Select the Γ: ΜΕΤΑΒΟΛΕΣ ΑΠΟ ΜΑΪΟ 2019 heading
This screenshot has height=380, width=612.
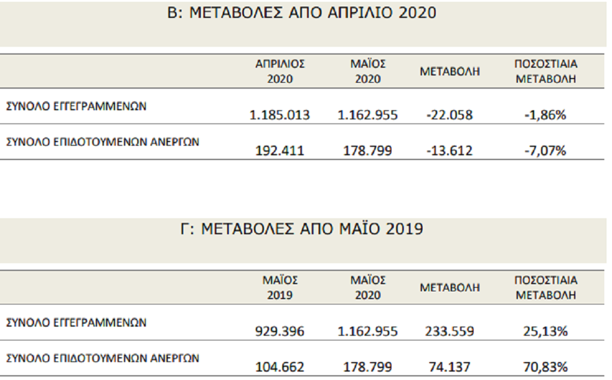302,228
